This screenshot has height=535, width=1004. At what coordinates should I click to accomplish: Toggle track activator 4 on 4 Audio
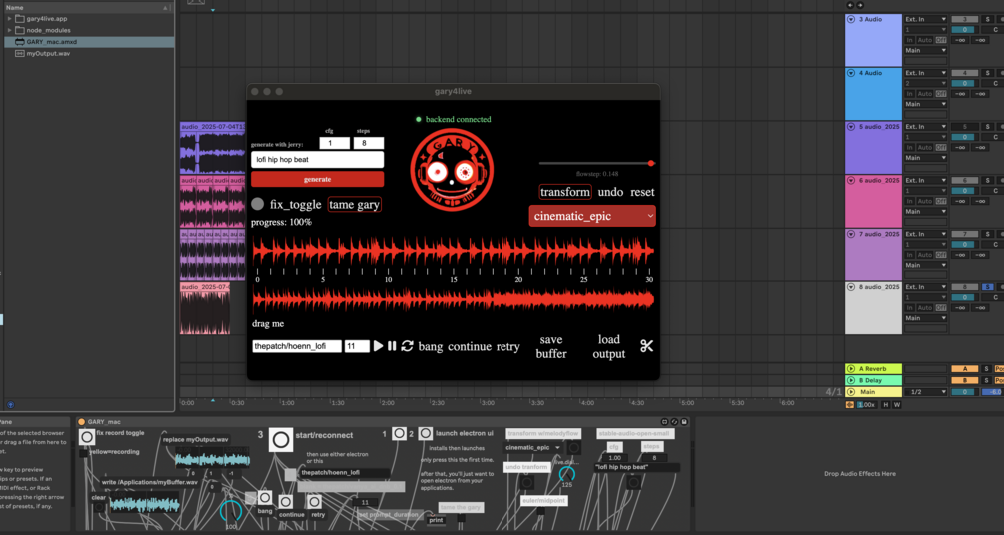964,73
